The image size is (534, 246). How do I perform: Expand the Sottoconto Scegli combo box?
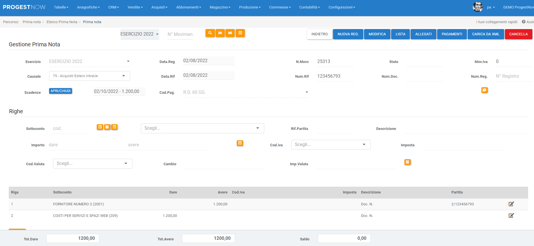pos(202,128)
